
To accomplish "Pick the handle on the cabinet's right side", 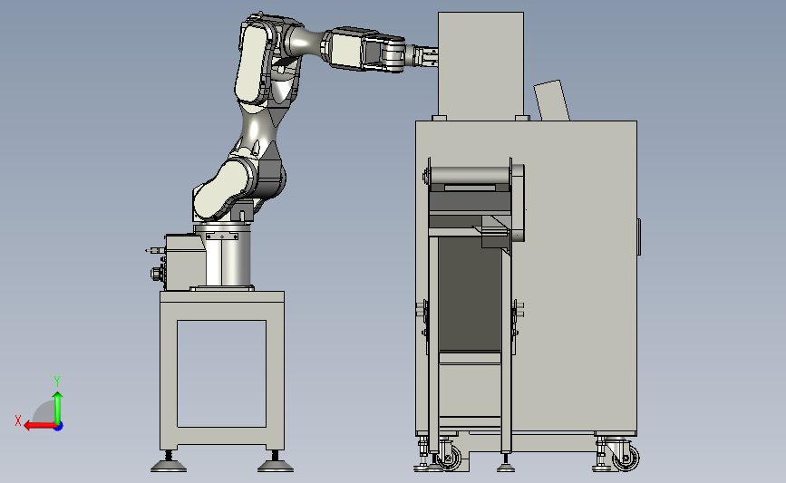I will (638, 237).
